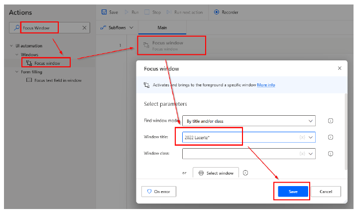Open info for Find window mode
The height and width of the screenshot is (222, 356).
pyautogui.click(x=330, y=121)
